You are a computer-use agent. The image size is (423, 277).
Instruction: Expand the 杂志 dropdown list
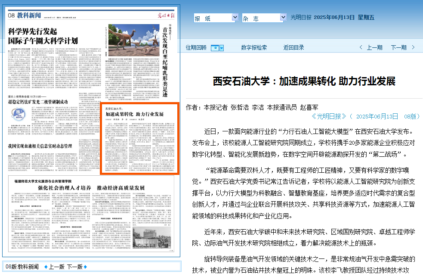point(283,18)
